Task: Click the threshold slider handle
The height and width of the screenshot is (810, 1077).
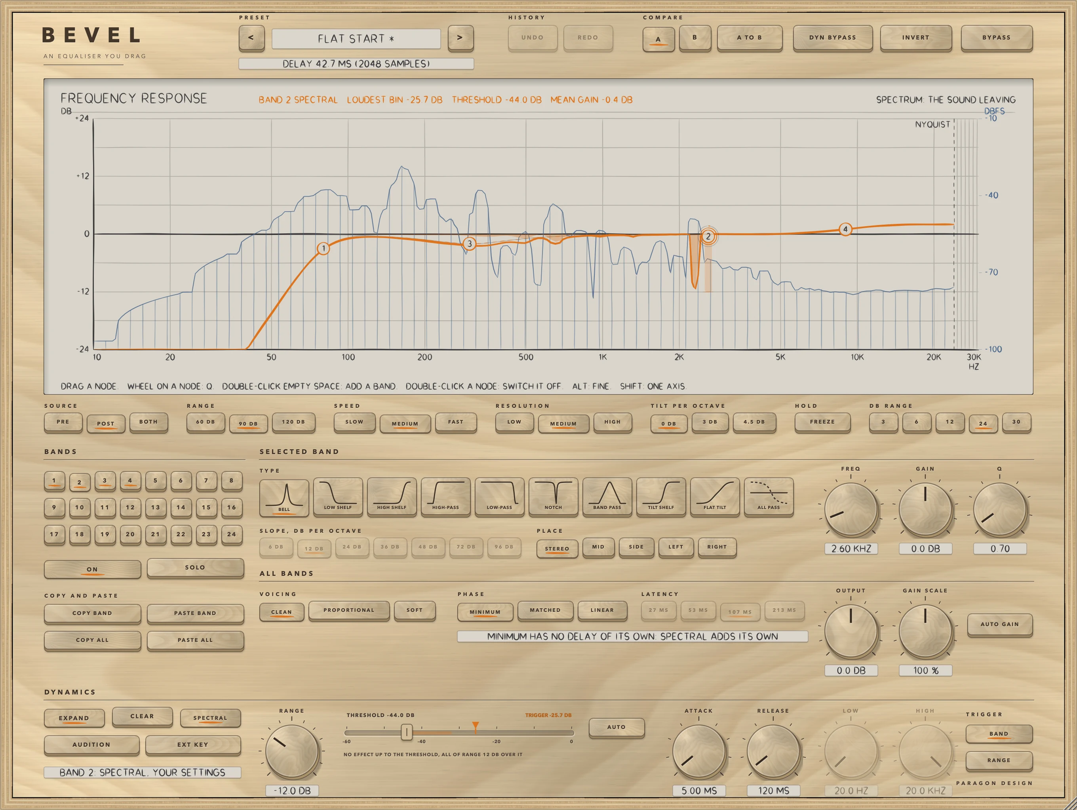Action: 407,732
